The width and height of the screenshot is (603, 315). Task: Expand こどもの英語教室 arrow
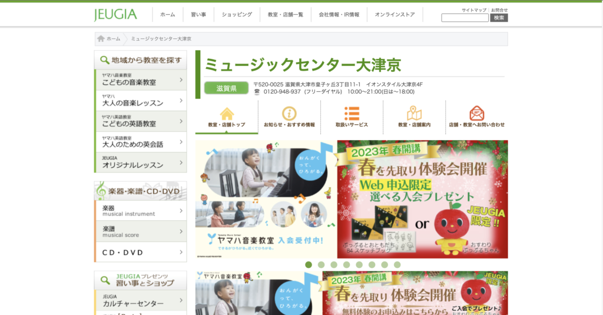coord(181,121)
